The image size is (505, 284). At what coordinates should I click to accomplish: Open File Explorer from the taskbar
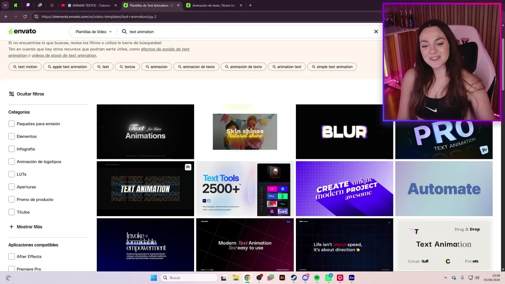point(236,278)
